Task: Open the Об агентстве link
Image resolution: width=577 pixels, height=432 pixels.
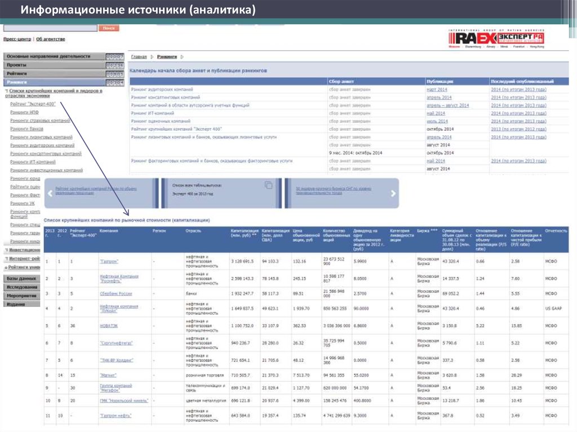Action: pyautogui.click(x=51, y=39)
